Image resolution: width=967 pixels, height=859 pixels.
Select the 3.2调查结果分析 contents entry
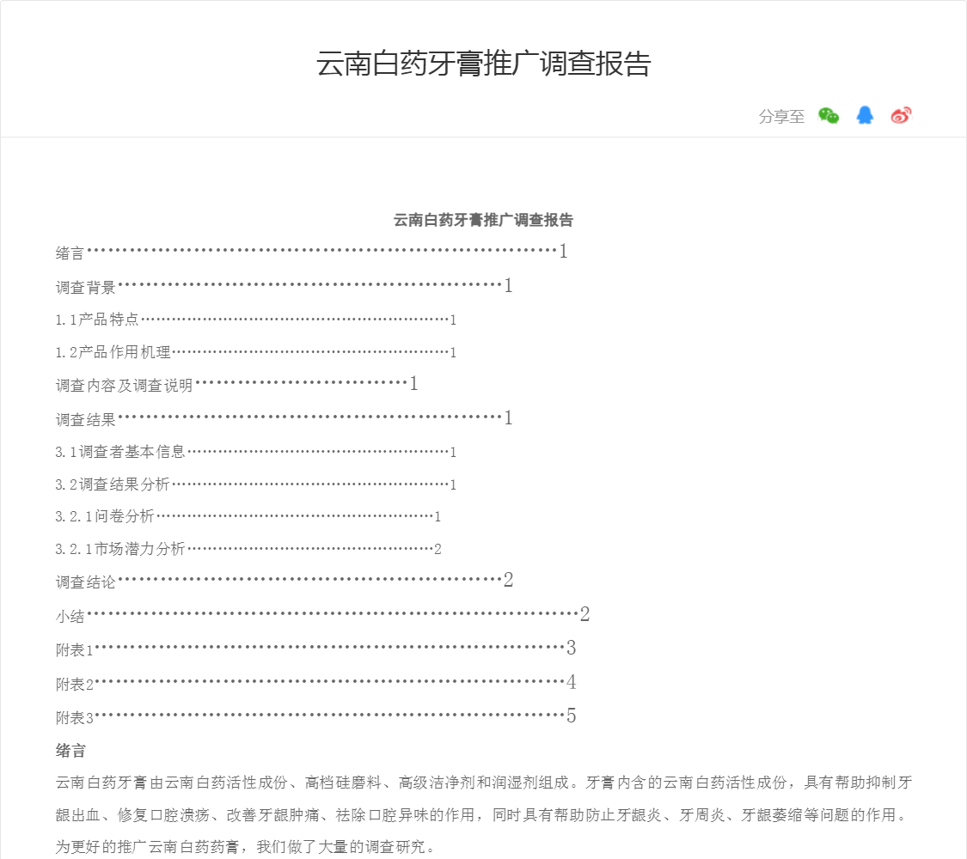pos(256,485)
